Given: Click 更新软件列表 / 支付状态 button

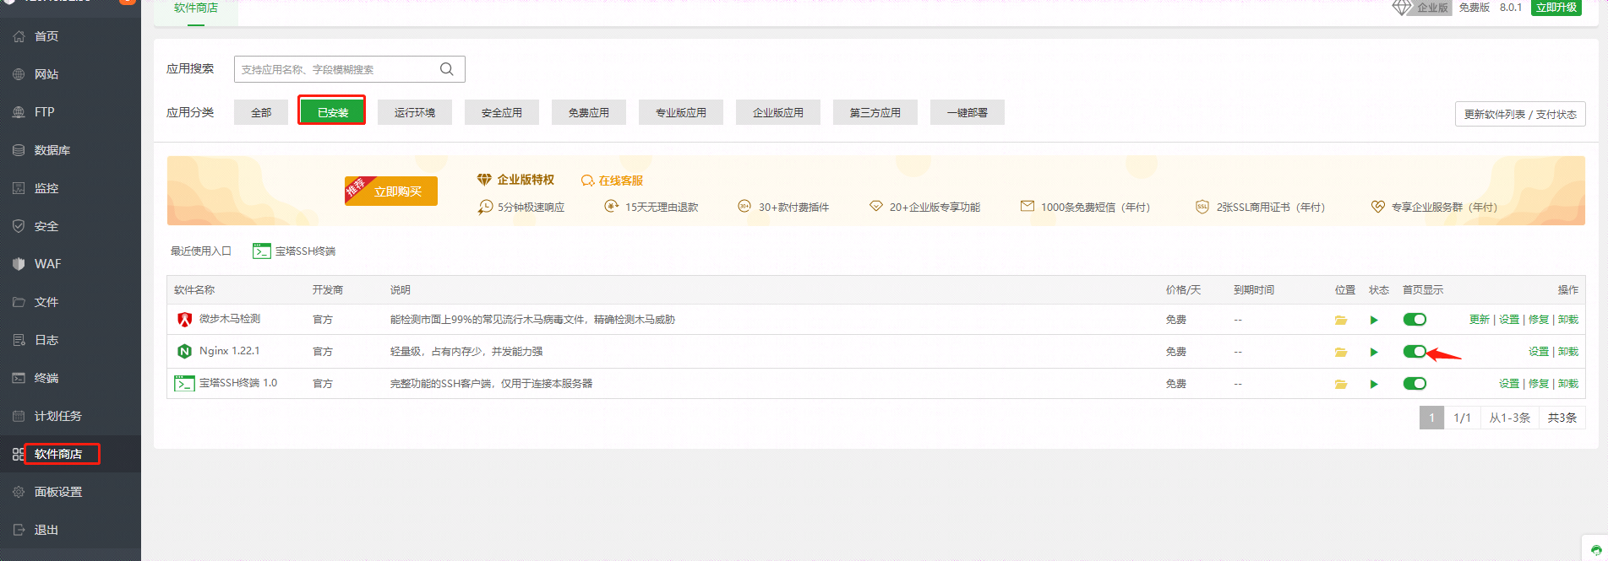Looking at the screenshot, I should 1520,114.
